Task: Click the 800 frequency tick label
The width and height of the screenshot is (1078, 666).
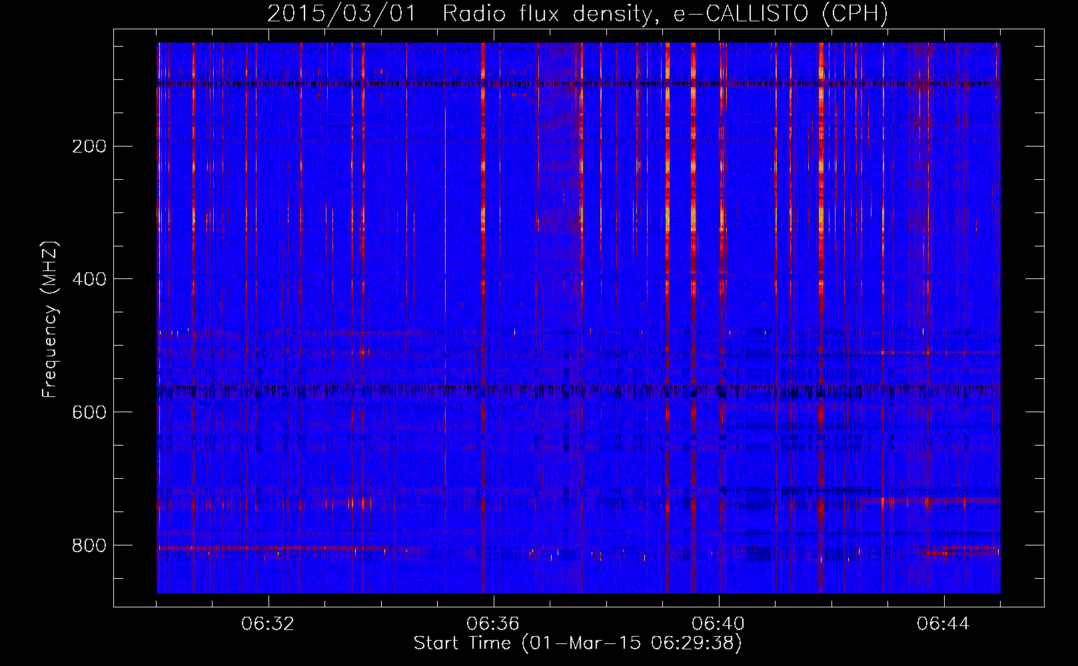Action: (89, 545)
